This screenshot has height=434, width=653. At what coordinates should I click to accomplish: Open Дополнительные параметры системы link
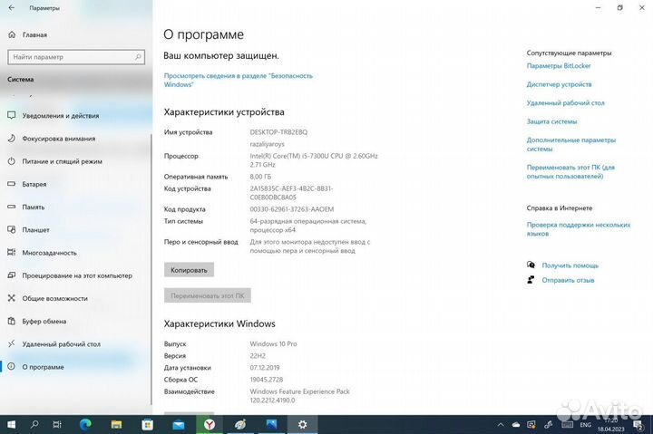[571, 144]
